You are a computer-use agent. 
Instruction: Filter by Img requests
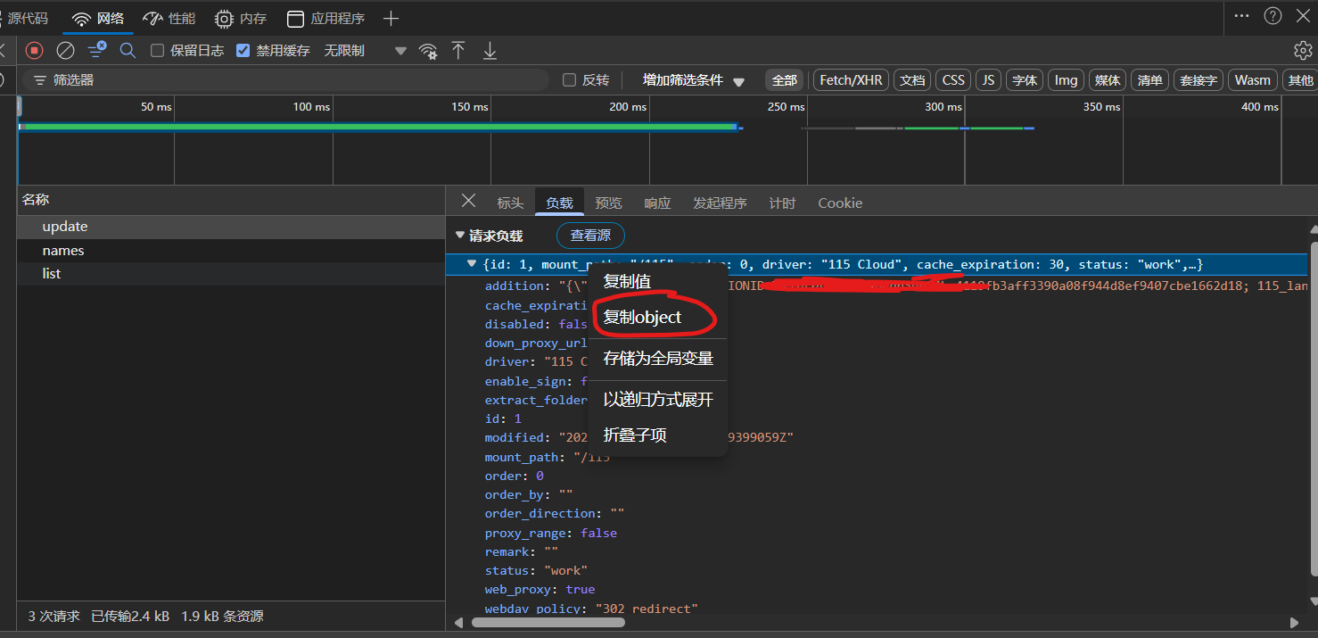[x=1066, y=80]
